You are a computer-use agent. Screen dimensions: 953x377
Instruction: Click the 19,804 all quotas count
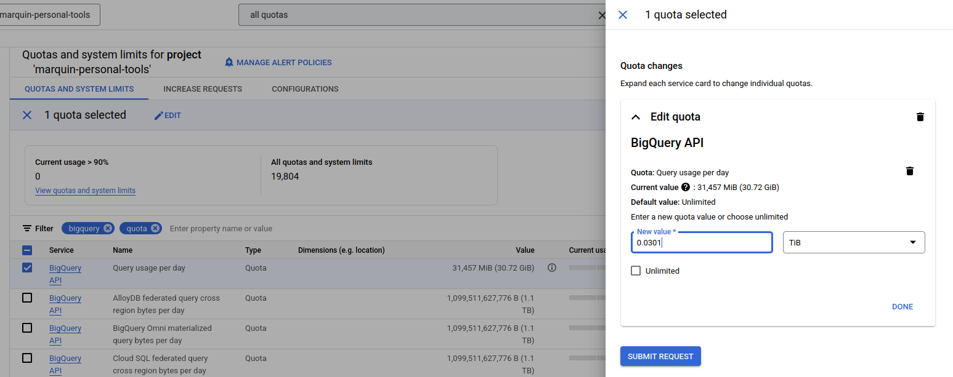(285, 177)
